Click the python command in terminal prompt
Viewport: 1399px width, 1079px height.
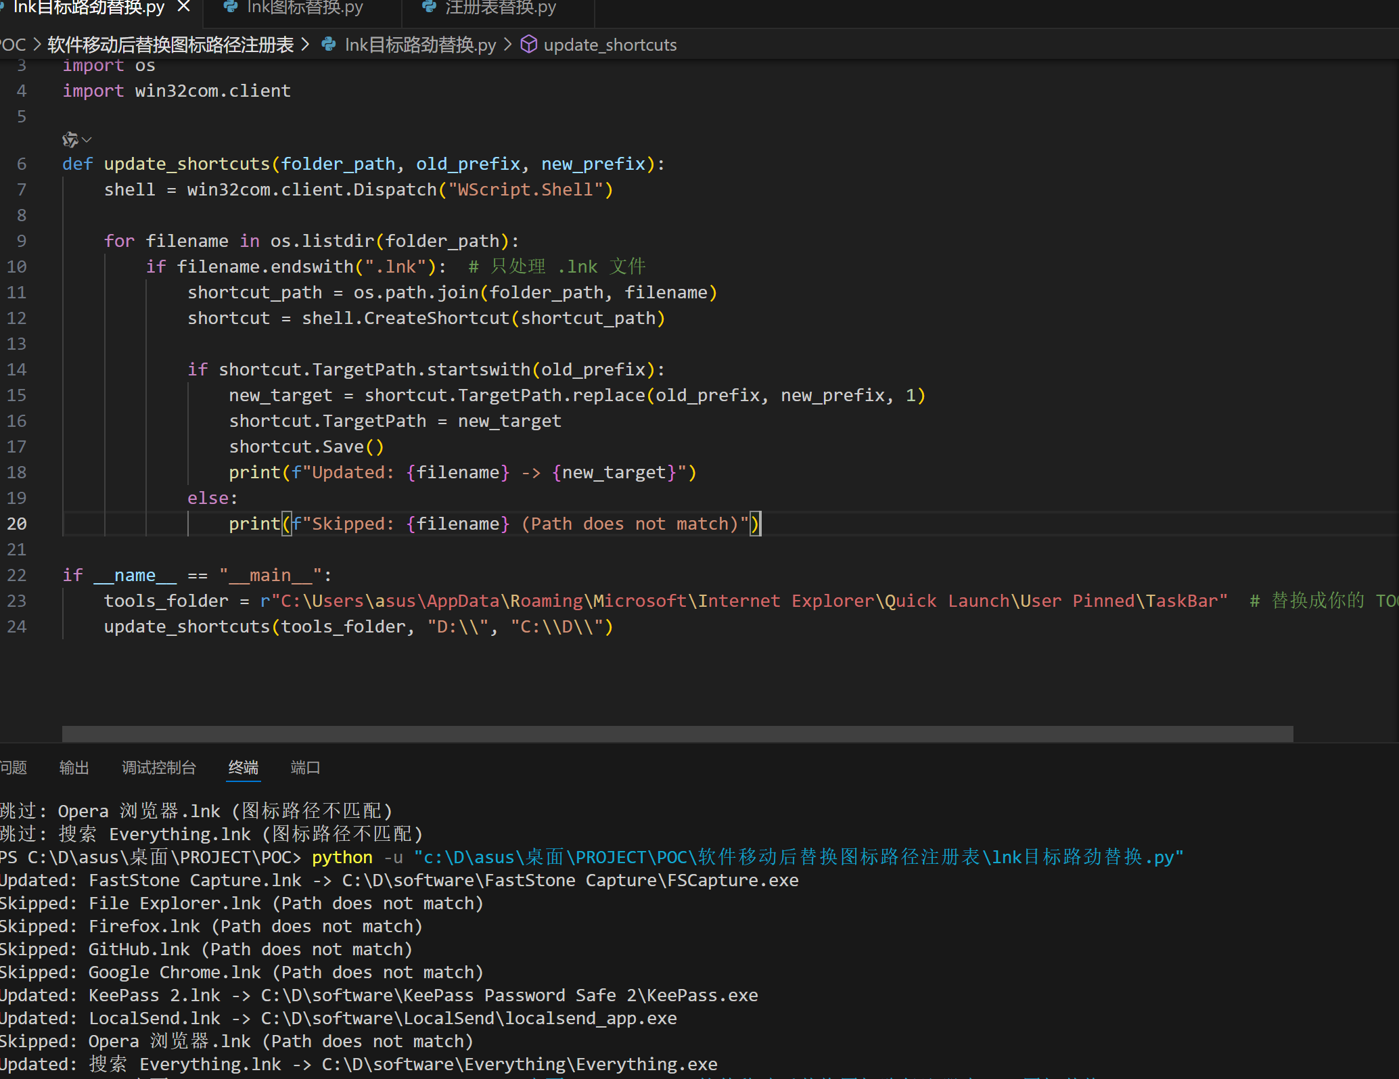(342, 857)
